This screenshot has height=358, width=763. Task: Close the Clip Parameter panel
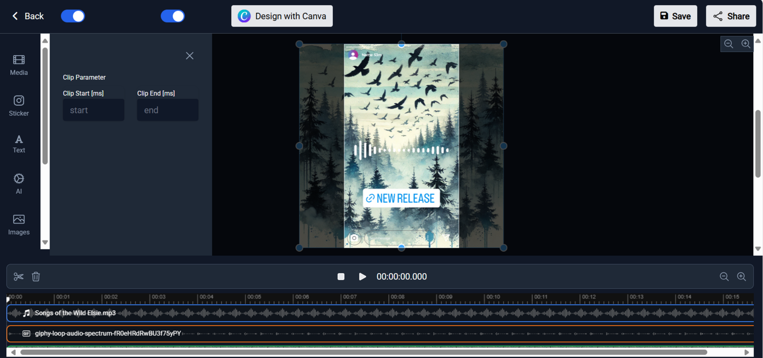point(190,56)
